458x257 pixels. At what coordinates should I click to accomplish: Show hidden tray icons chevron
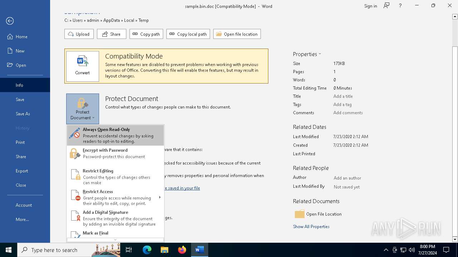pyautogui.click(x=386, y=250)
